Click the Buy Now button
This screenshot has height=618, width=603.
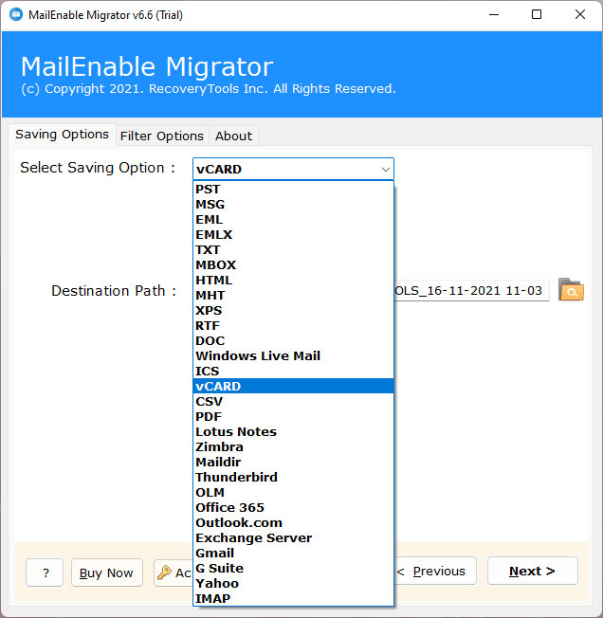tap(106, 573)
